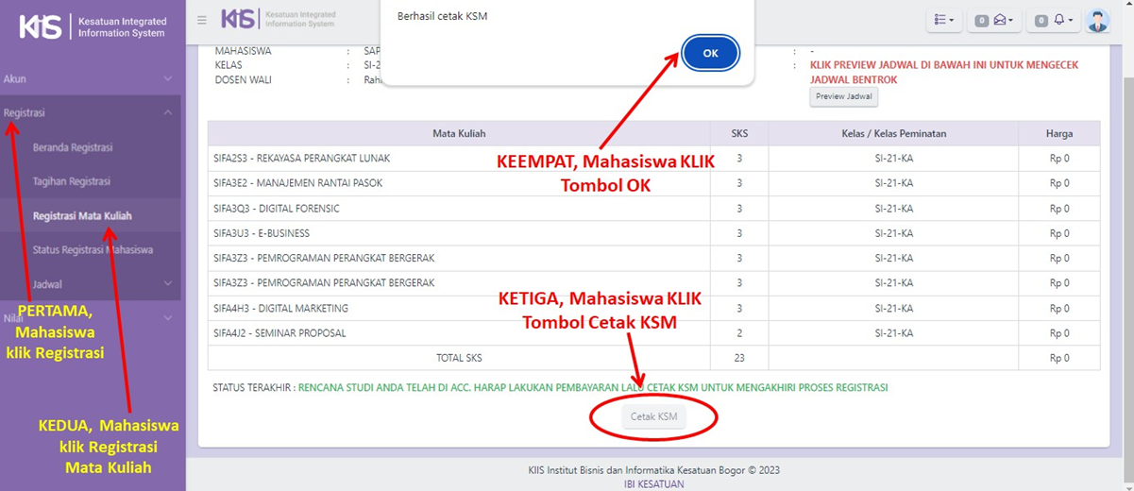1134x491 pixels.
Task: Open Tagihan Registrasi menu item
Action: [72, 181]
